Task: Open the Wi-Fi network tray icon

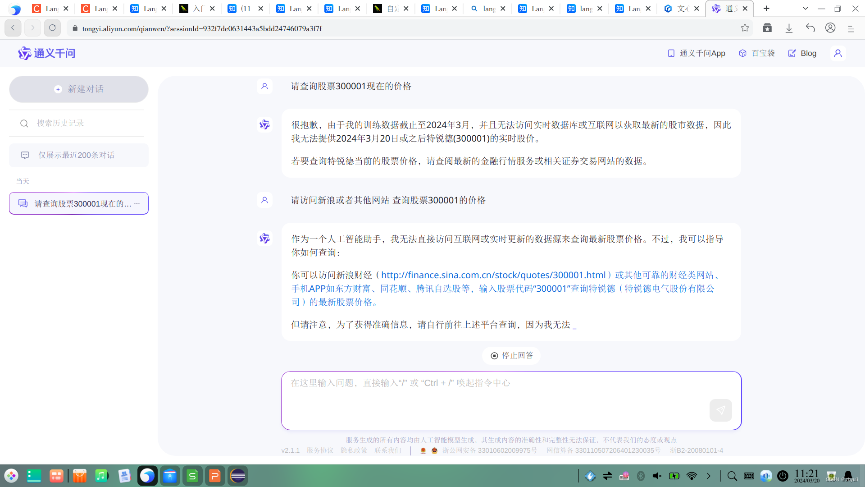Action: point(692,476)
